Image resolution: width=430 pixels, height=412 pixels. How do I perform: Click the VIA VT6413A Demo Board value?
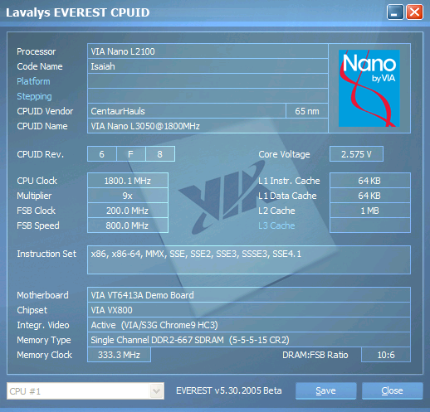click(x=249, y=295)
